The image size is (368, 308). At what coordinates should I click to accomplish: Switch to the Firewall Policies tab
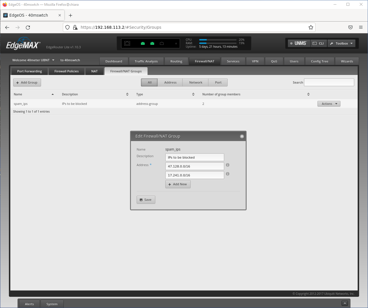point(66,71)
